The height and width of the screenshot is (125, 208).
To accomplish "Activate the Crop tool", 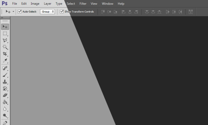I will click(5, 54).
